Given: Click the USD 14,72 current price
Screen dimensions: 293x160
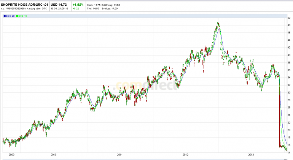Looking at the screenshot, I should (x=59, y=5).
